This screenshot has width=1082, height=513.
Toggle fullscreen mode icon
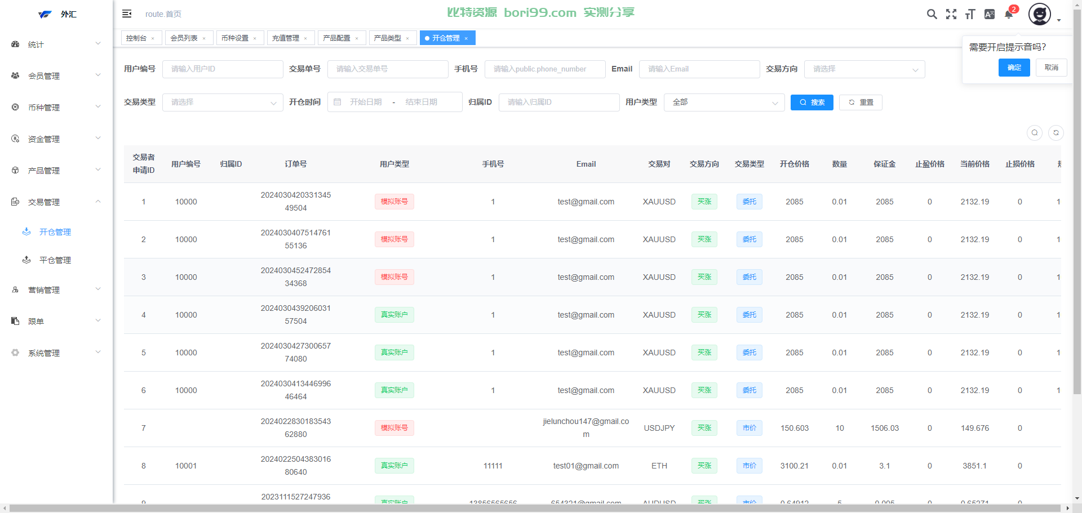click(x=951, y=14)
